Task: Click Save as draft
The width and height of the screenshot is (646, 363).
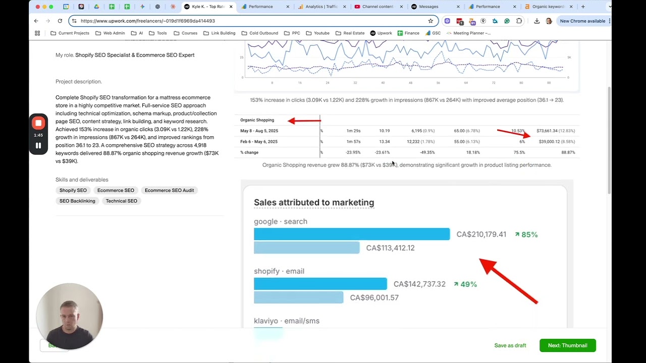Action: (510, 345)
